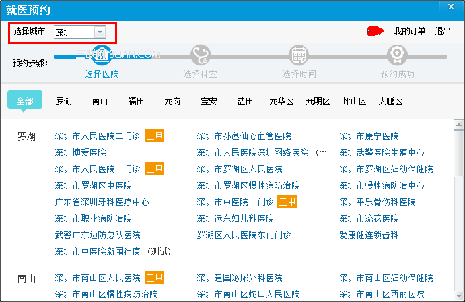Image resolution: width=465 pixels, height=302 pixels.
Task: Switch to the 大鹏区 district tab
Action: [390, 102]
